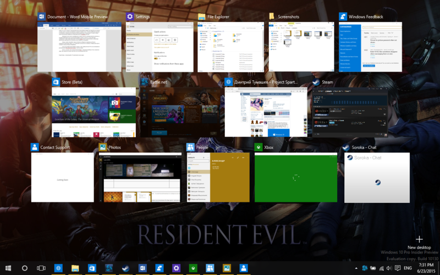Switch to the green Xbox window thumbnail
440x275 pixels.
point(296,177)
